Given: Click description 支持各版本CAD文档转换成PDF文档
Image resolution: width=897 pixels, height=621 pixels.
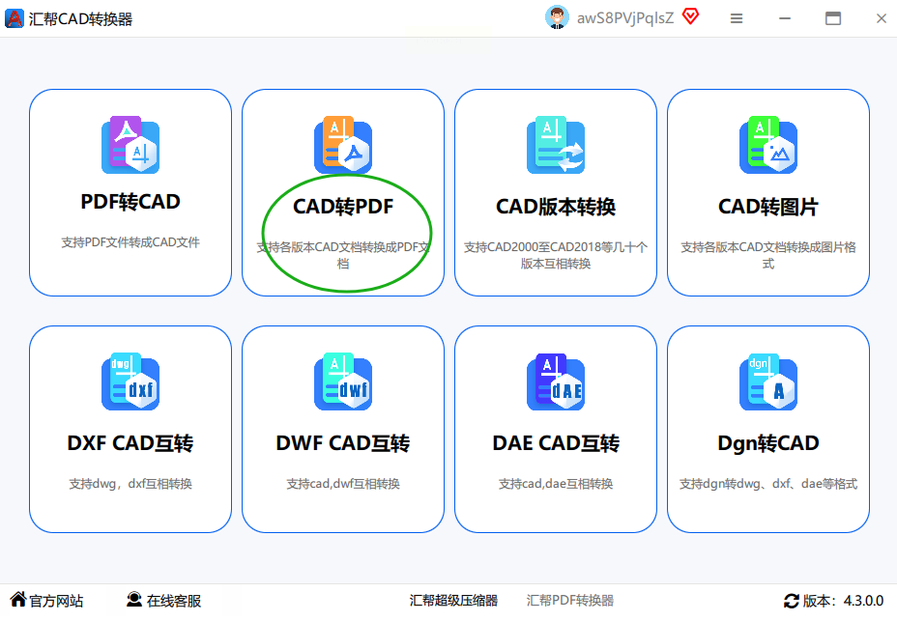Looking at the screenshot, I should [343, 255].
